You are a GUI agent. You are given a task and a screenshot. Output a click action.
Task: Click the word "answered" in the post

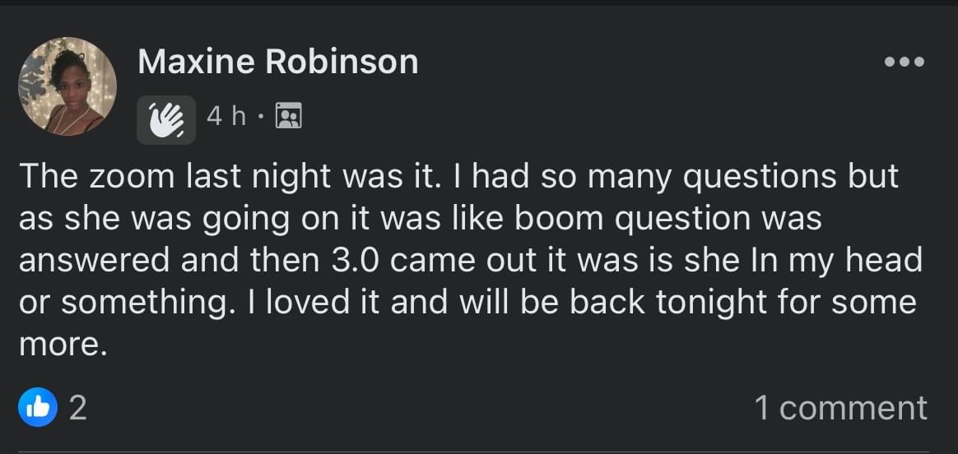coord(95,261)
